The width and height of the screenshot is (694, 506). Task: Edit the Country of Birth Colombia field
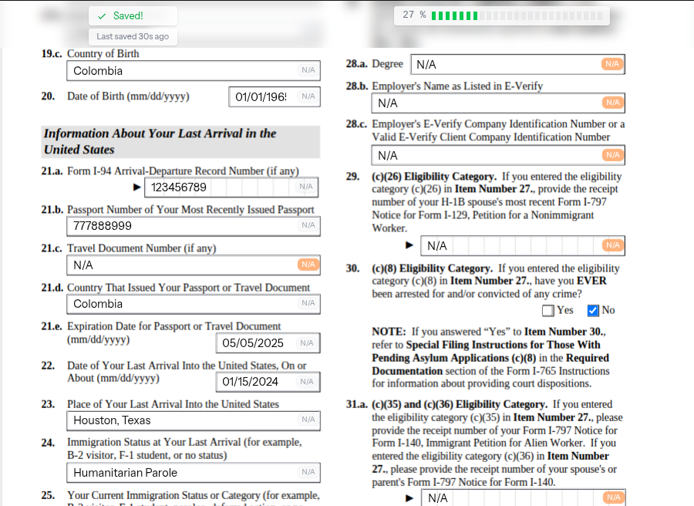(181, 71)
